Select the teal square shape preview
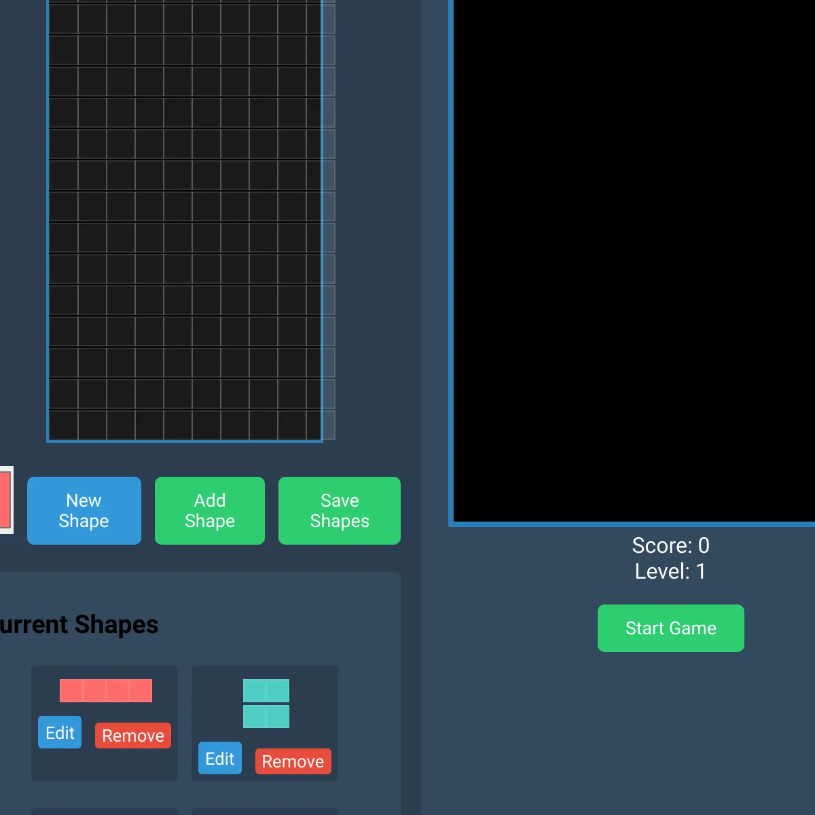Screen dimensions: 815x815 [266, 704]
